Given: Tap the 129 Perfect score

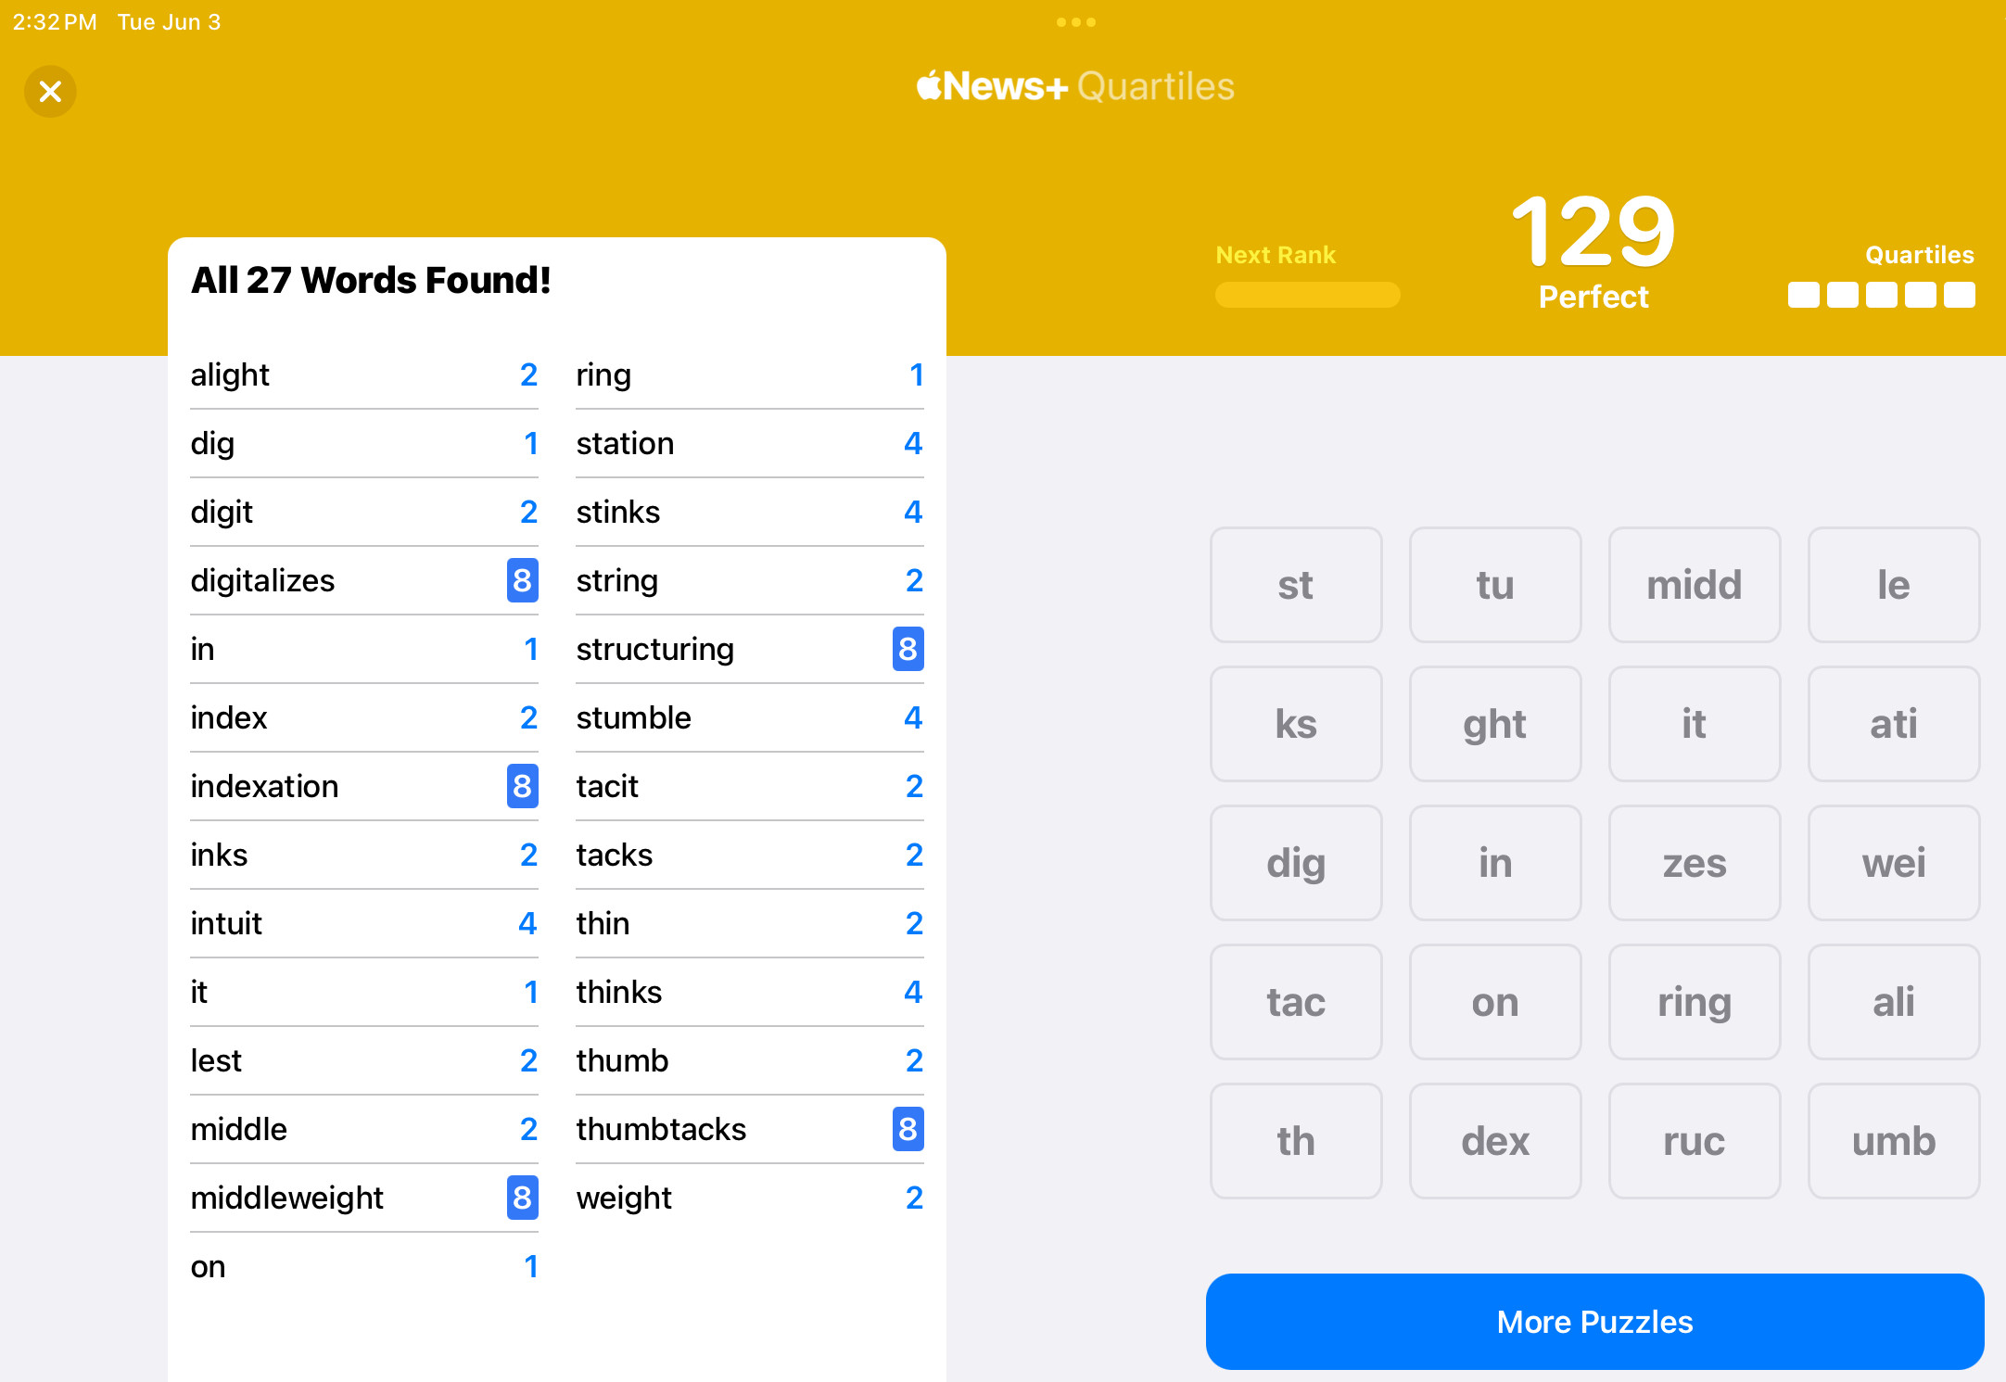Looking at the screenshot, I should click(x=1593, y=250).
